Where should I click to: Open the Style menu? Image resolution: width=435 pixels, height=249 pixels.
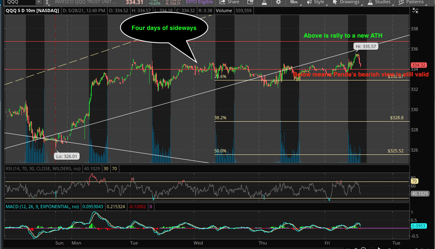316,2
